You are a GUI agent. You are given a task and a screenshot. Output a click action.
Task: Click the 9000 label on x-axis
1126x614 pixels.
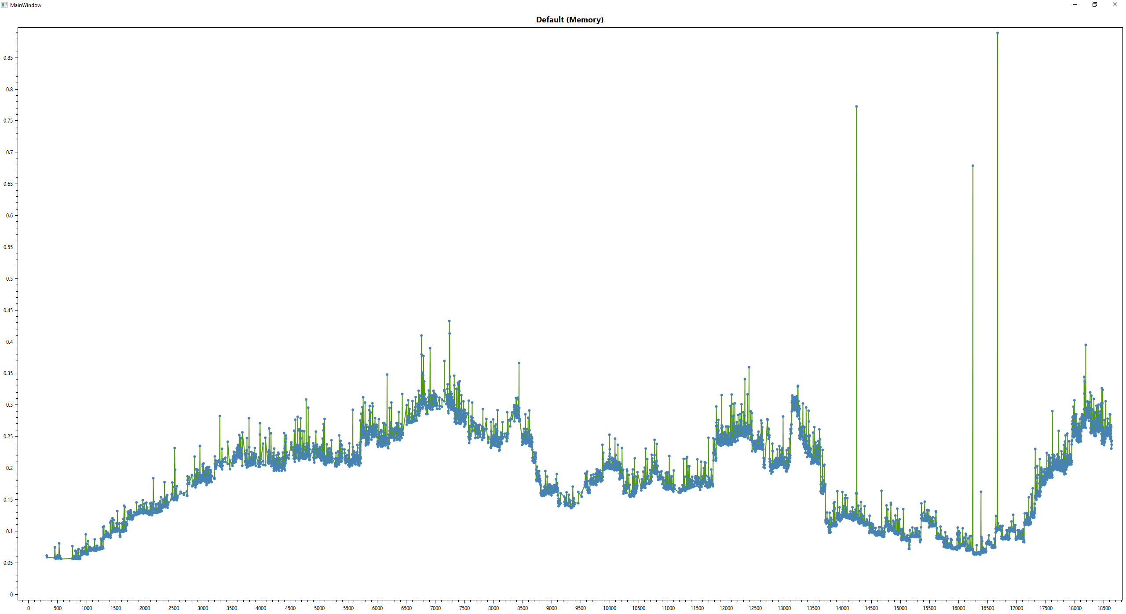(x=552, y=608)
